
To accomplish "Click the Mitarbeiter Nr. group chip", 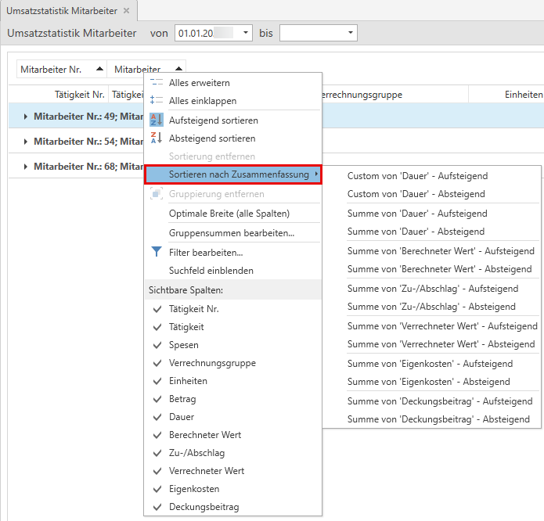I will [x=62, y=69].
